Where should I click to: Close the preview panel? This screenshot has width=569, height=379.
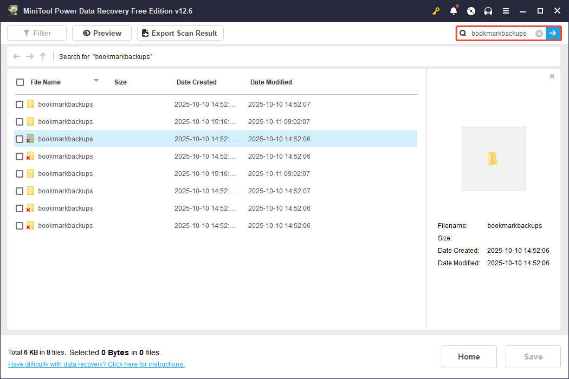coord(552,76)
